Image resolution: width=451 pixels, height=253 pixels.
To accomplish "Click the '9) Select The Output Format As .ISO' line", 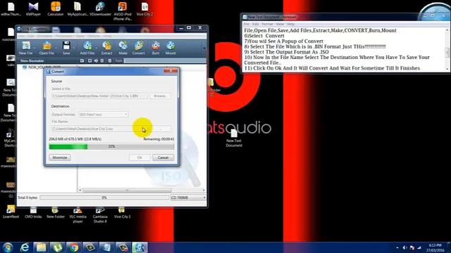I will click(x=286, y=52).
